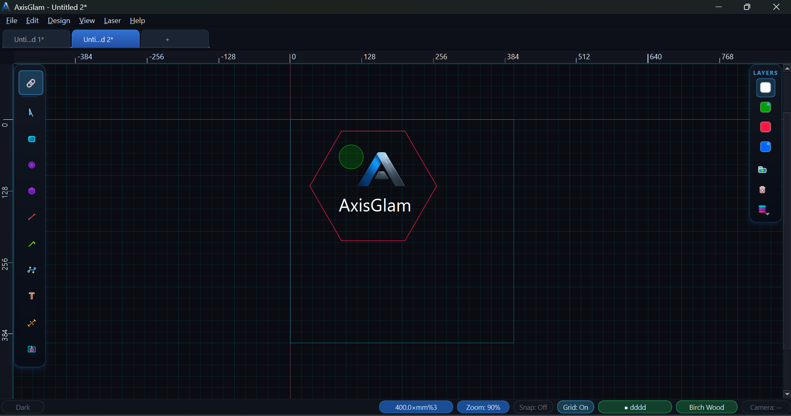Create a new document with the plus tab
This screenshot has height=416, width=791.
click(167, 39)
